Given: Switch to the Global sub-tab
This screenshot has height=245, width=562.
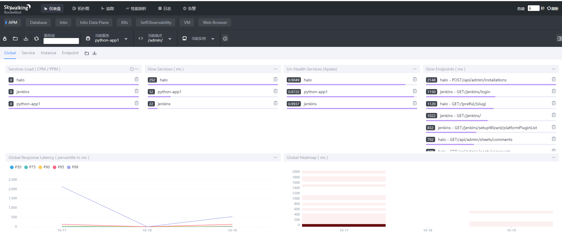Looking at the screenshot, I should click(10, 53).
